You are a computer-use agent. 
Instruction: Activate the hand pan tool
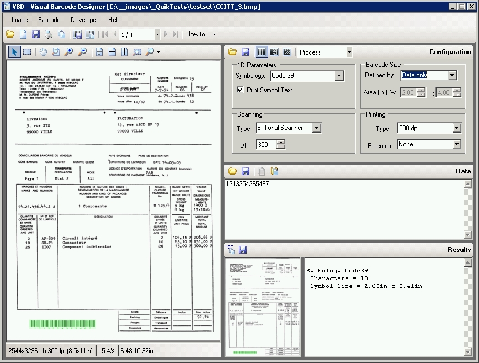tap(44, 52)
